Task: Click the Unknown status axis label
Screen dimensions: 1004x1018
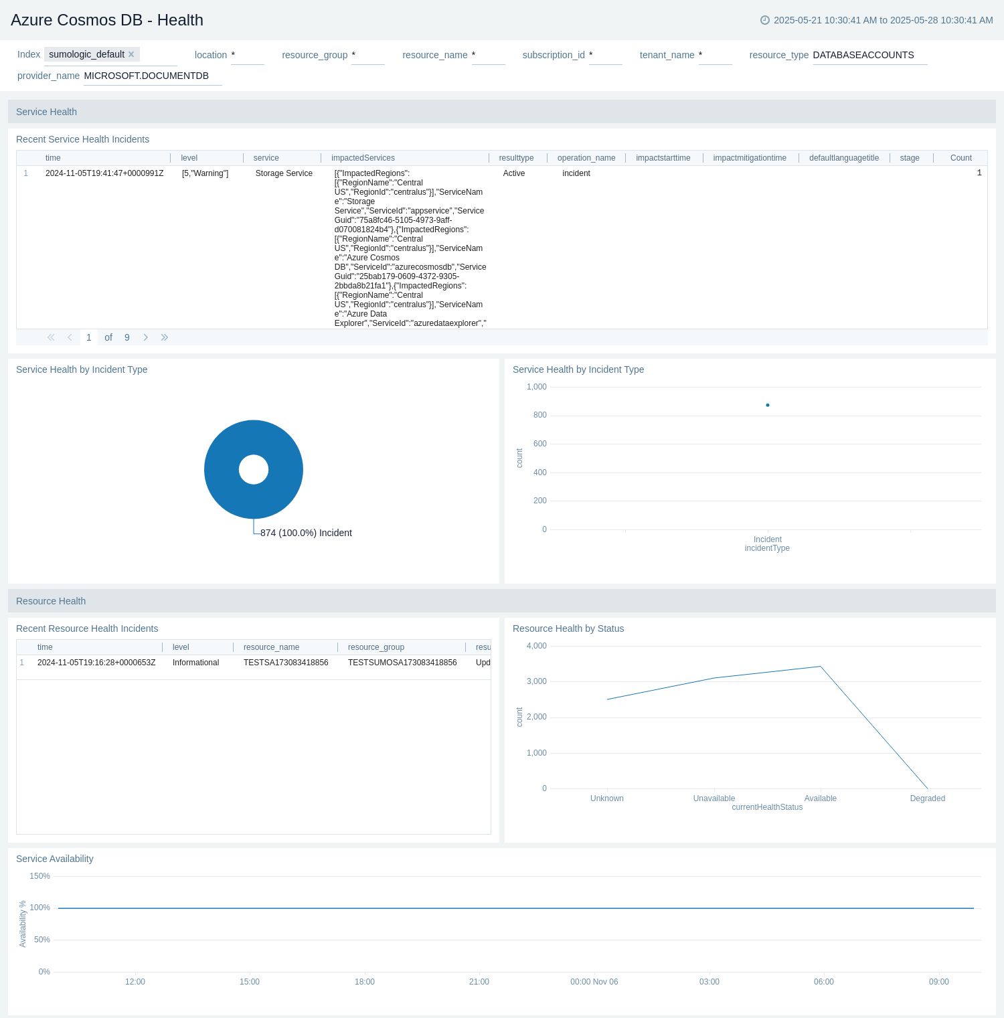Action: click(x=607, y=798)
